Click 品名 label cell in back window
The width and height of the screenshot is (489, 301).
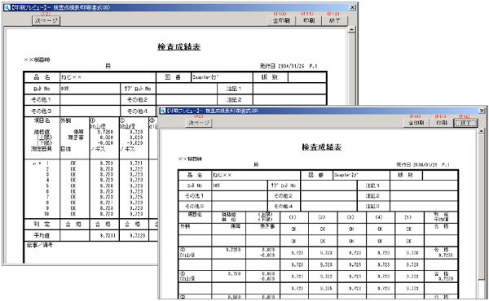point(42,77)
